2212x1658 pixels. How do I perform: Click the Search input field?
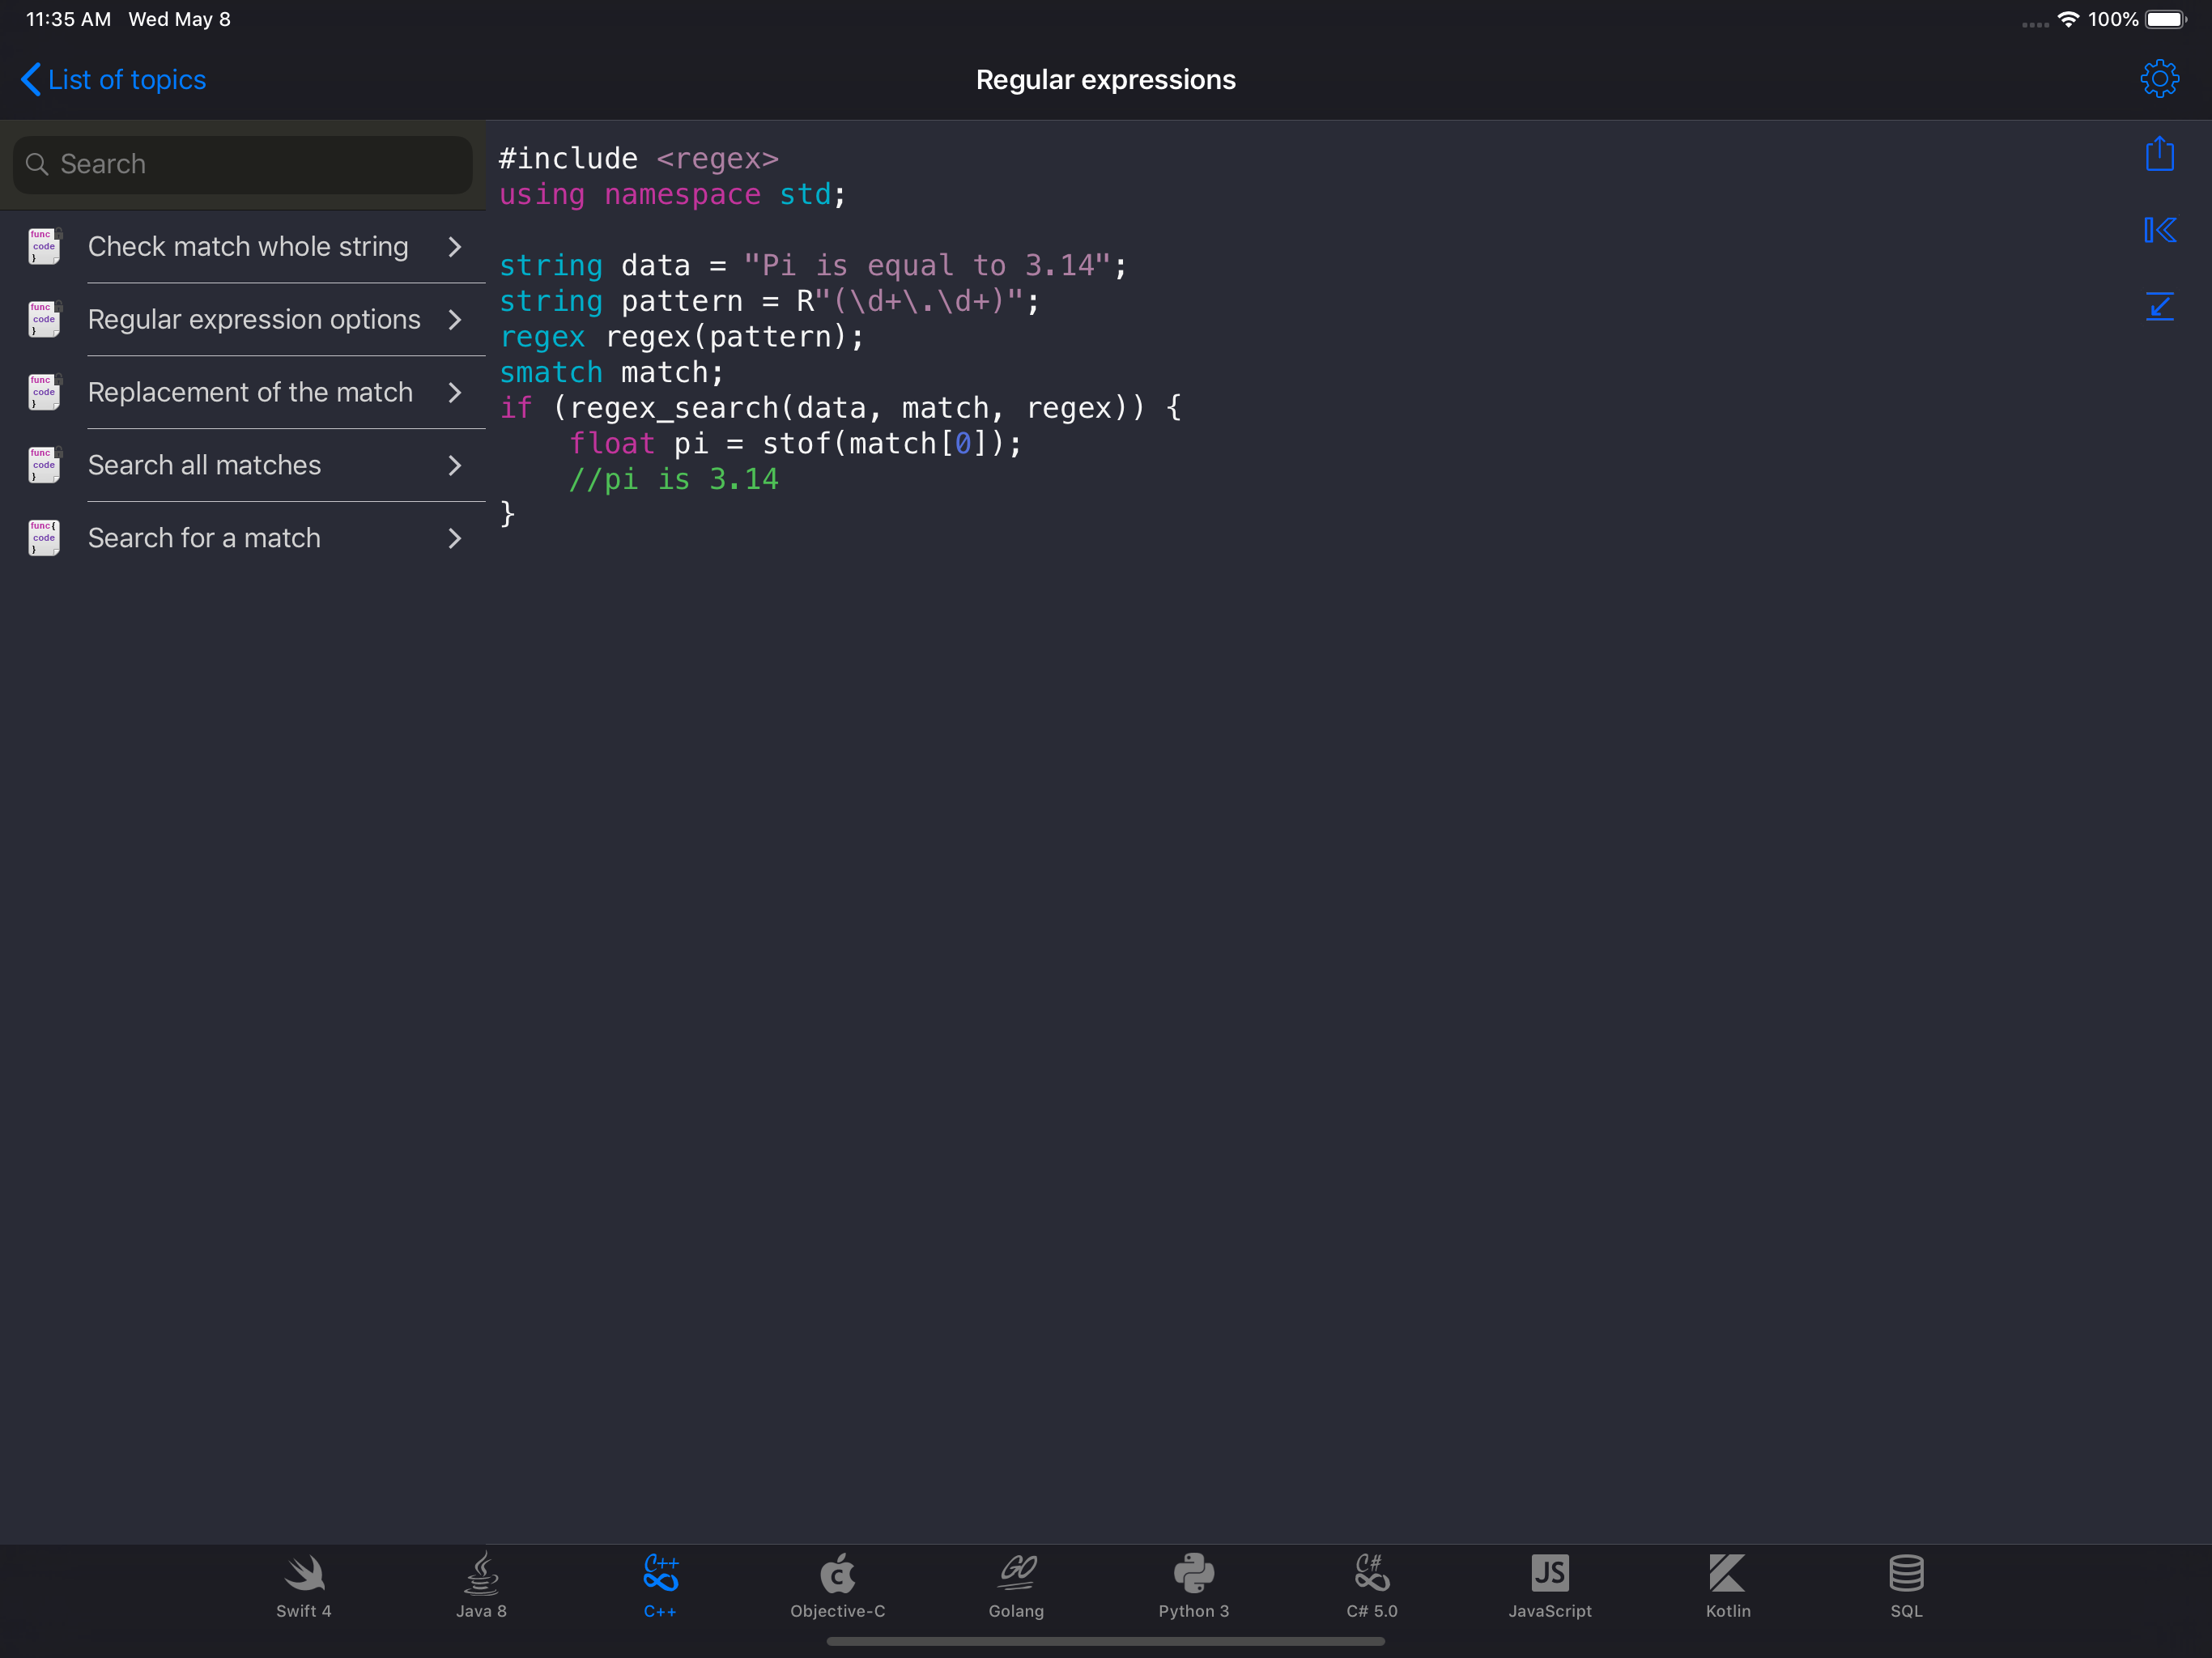tap(242, 164)
